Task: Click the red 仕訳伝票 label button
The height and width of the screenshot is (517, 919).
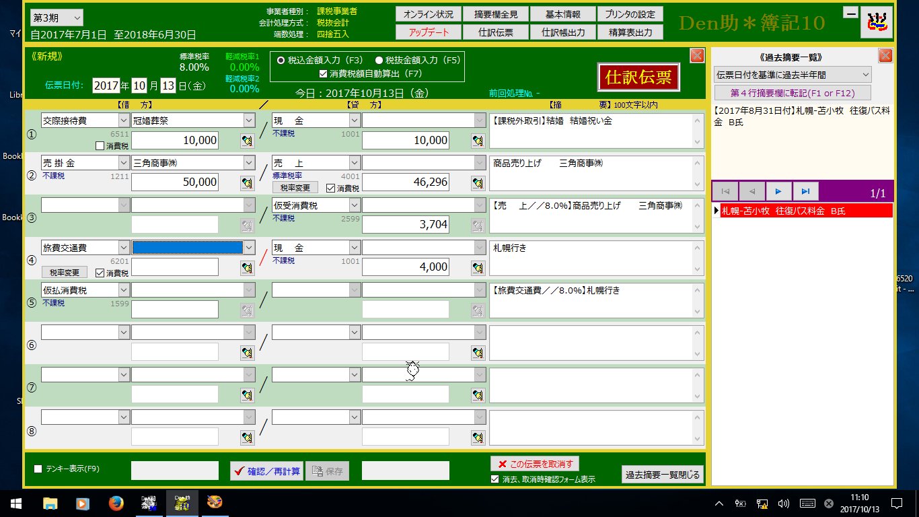Action: [638, 77]
